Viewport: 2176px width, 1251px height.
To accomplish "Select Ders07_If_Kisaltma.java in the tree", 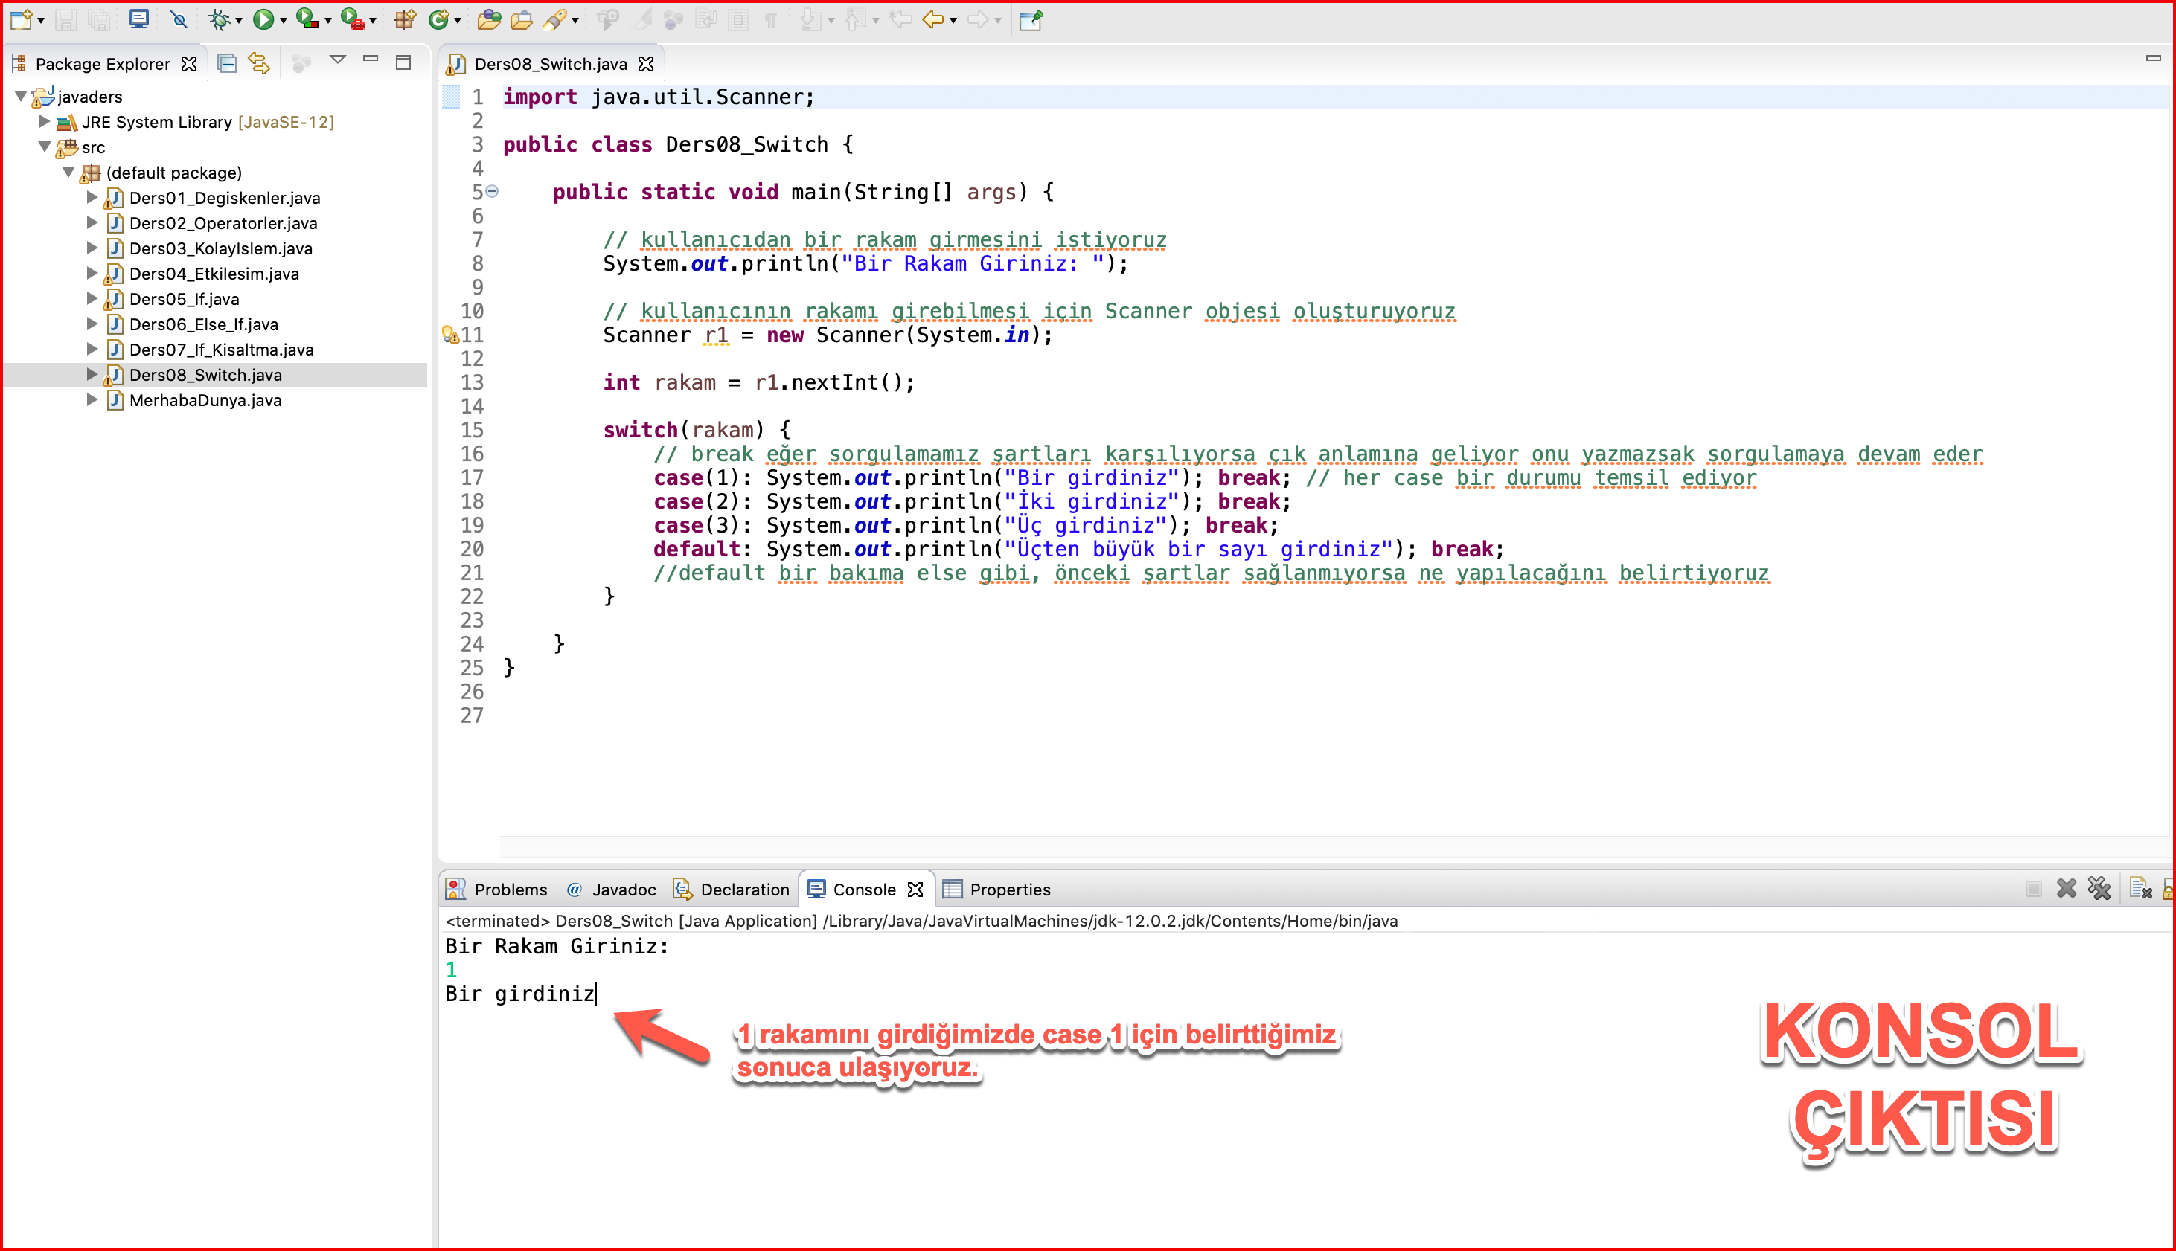I will [221, 350].
